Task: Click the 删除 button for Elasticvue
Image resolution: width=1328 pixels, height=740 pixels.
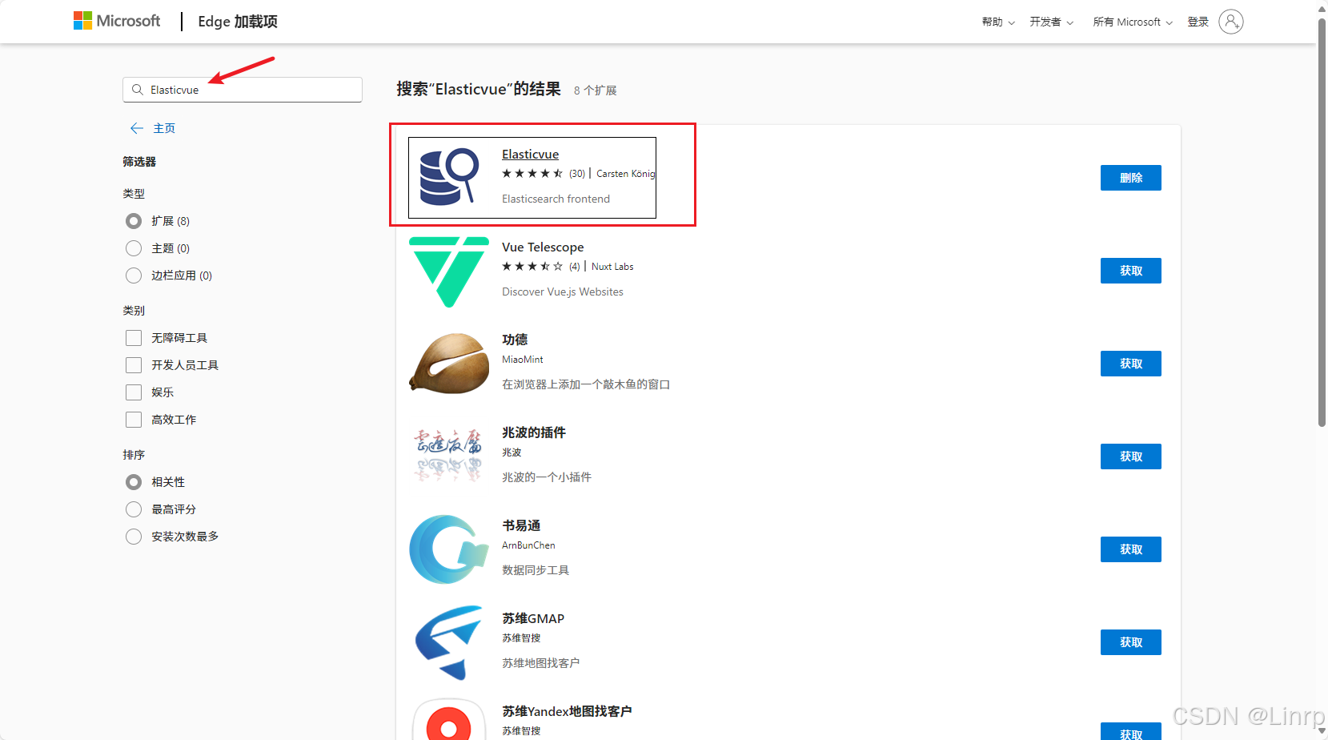Action: (x=1131, y=178)
